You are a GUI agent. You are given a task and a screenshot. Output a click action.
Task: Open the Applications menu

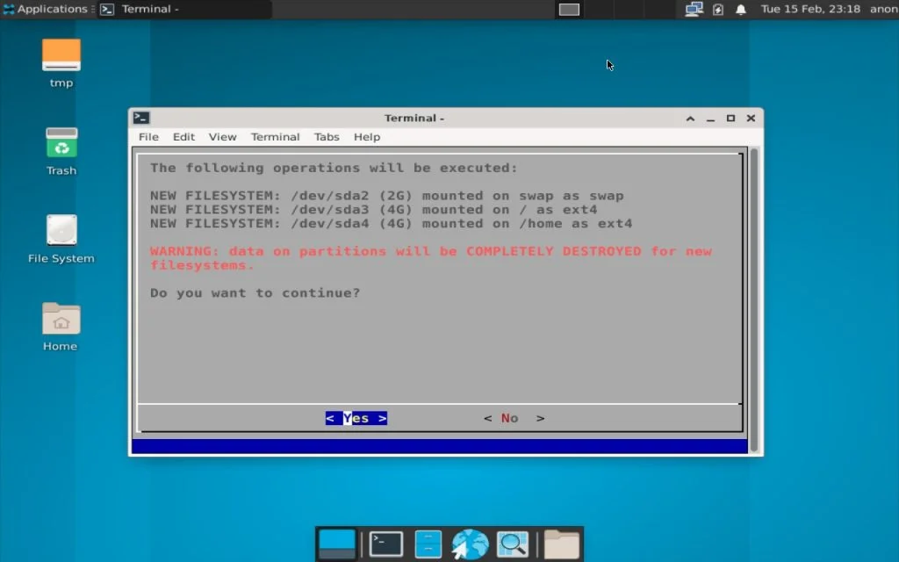[47, 9]
